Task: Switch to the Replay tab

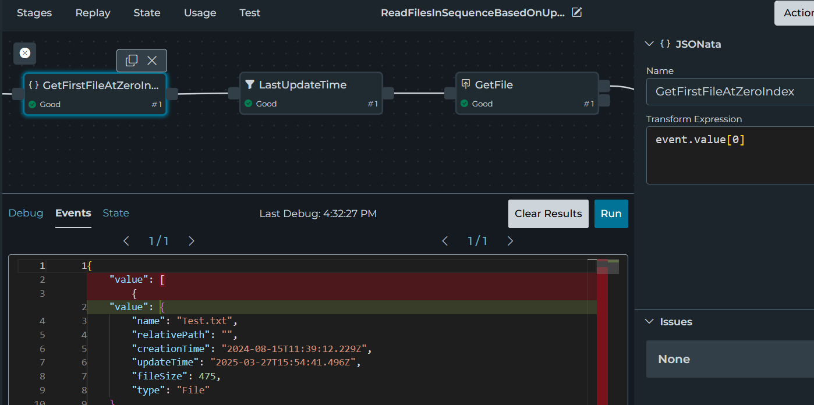Action: coord(93,13)
